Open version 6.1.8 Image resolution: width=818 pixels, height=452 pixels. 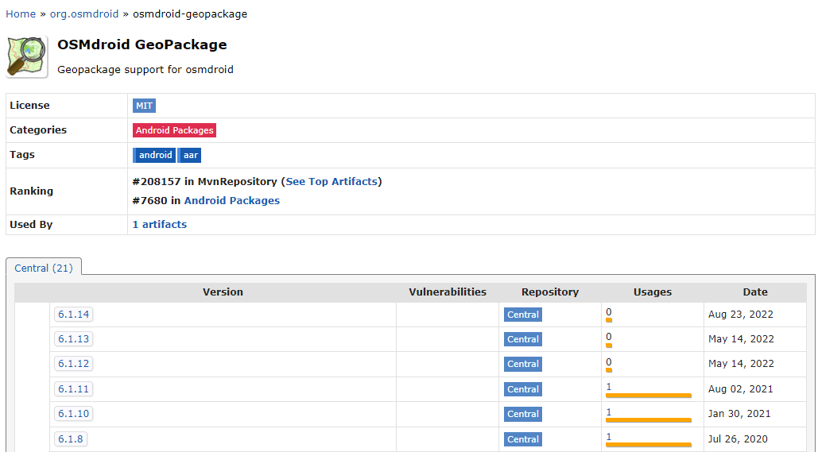(70, 439)
